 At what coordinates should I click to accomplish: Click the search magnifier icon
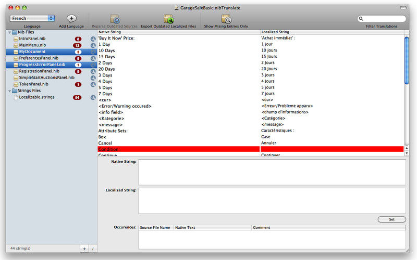[361, 19]
